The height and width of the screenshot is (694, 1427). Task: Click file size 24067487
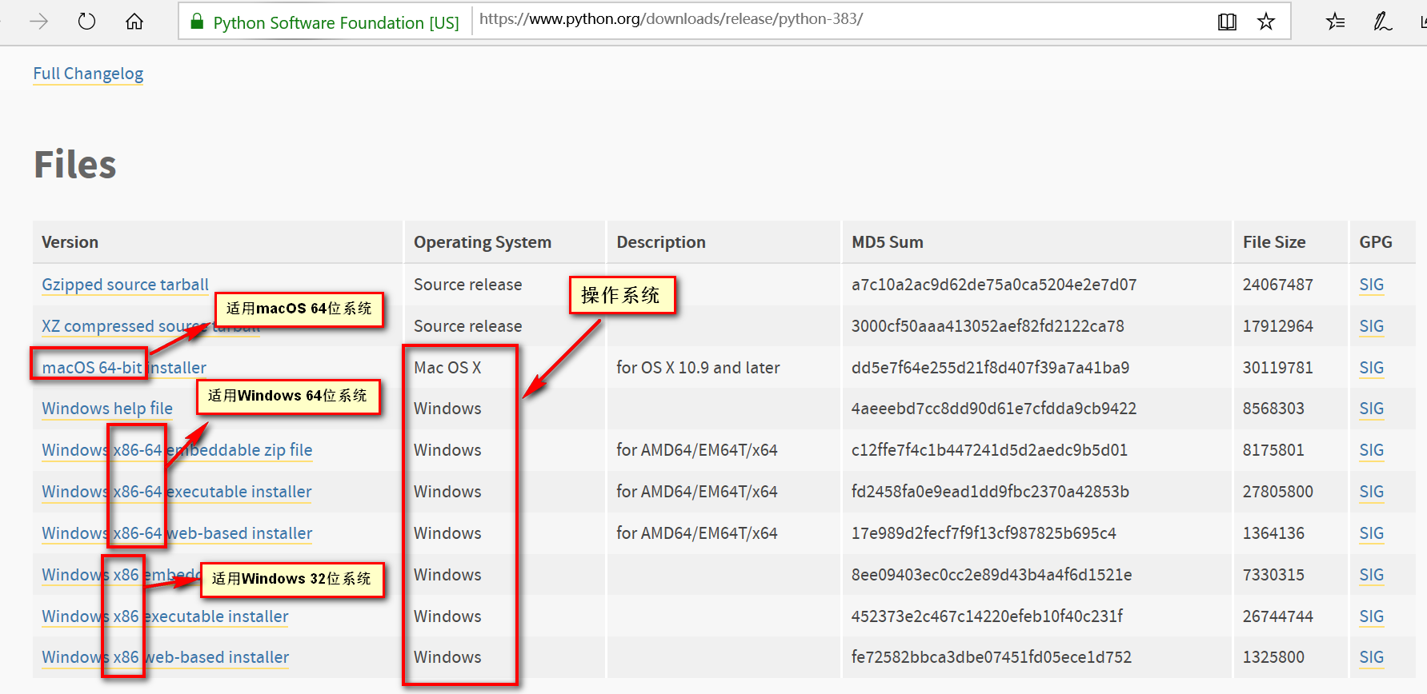[x=1278, y=285]
